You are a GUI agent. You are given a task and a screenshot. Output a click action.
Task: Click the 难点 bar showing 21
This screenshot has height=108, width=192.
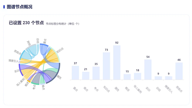point(86,76)
